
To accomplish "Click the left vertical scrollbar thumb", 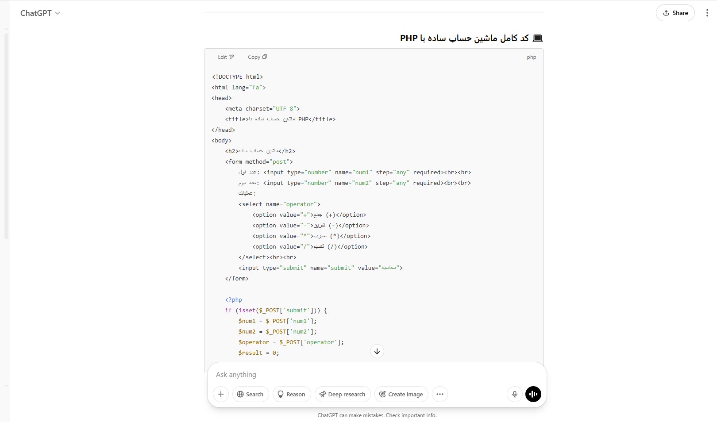I will pyautogui.click(x=6, y=133).
